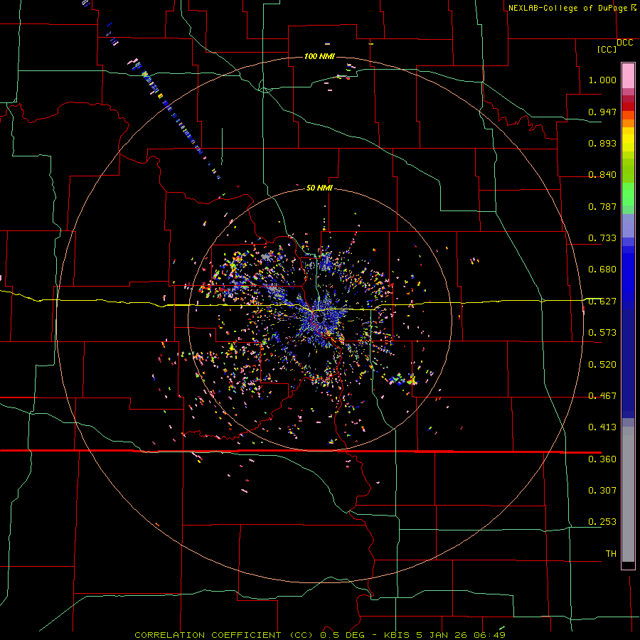Click the 0.5 DEG elevation text

click(x=342, y=635)
